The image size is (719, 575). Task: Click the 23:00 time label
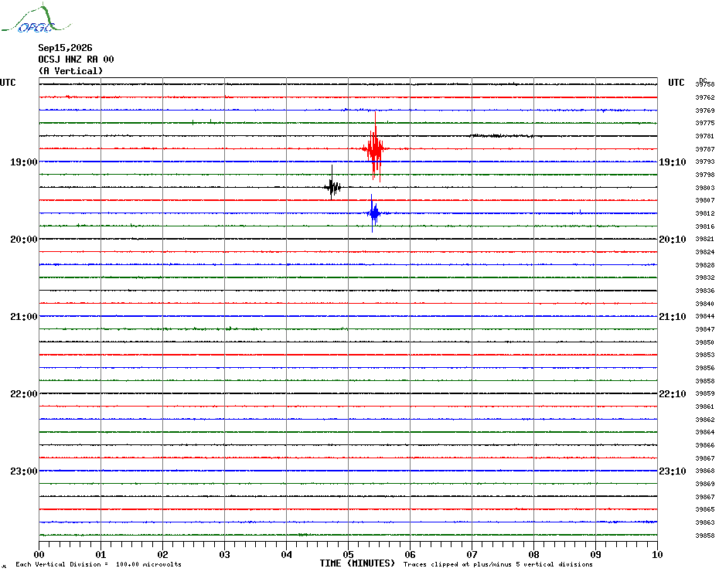24,471
